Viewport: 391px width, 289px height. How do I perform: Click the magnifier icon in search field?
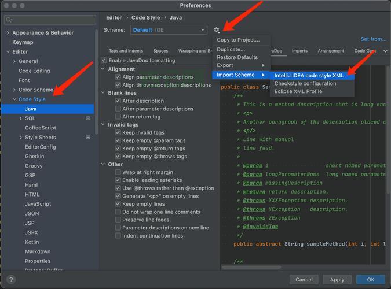[x=10, y=20]
